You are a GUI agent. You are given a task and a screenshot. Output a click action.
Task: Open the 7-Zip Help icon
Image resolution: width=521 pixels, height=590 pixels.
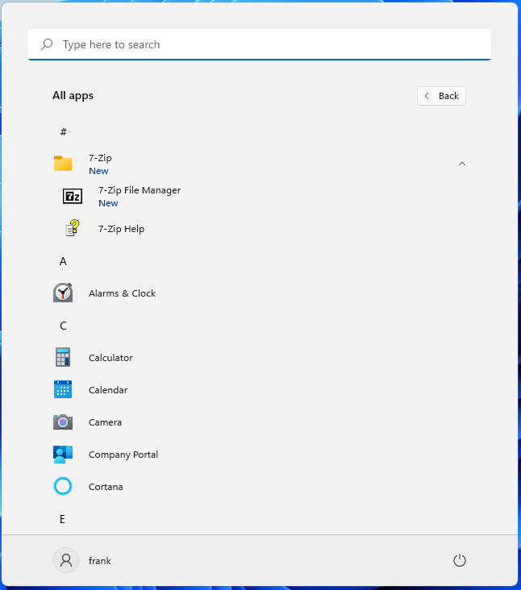73,228
